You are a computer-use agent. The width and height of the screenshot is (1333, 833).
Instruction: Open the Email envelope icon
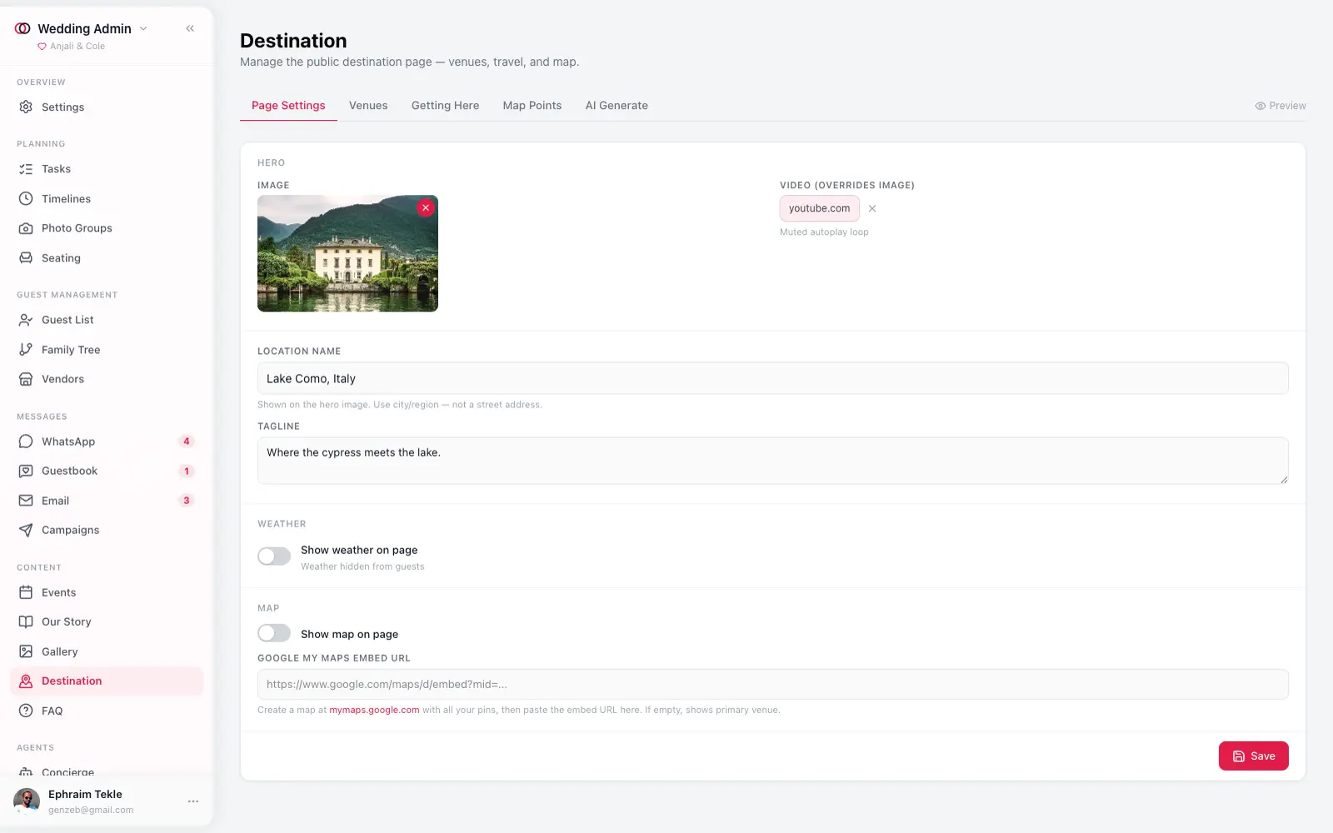(x=26, y=501)
